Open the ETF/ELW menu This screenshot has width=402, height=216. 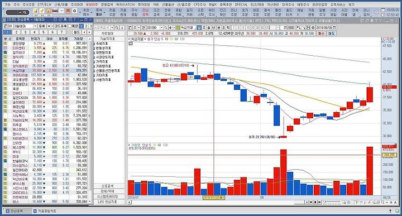click(x=45, y=4)
